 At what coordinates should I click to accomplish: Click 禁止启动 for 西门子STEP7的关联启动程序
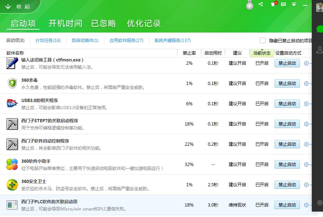point(287,124)
